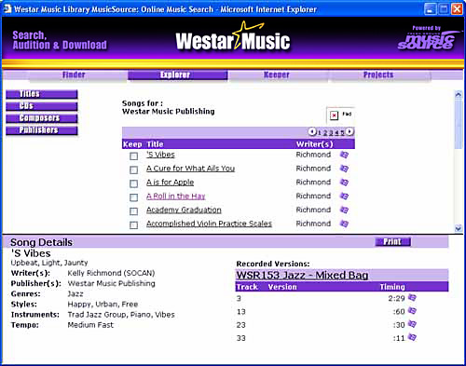The height and width of the screenshot is (366, 466).
Task: Check Keep box for A Roll in the Hay
Action: point(133,197)
